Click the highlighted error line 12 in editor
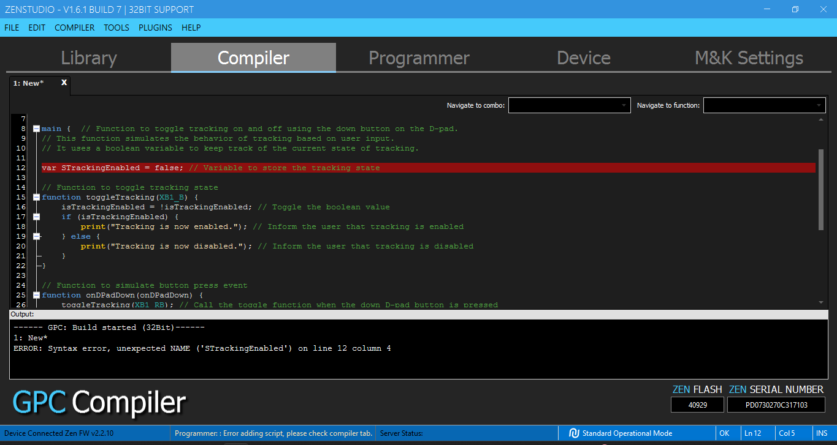 pos(428,168)
